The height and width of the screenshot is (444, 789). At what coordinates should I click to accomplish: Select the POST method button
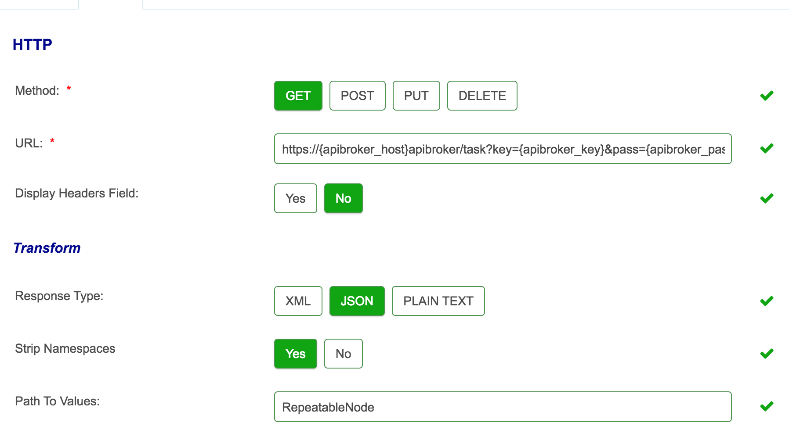(x=357, y=96)
